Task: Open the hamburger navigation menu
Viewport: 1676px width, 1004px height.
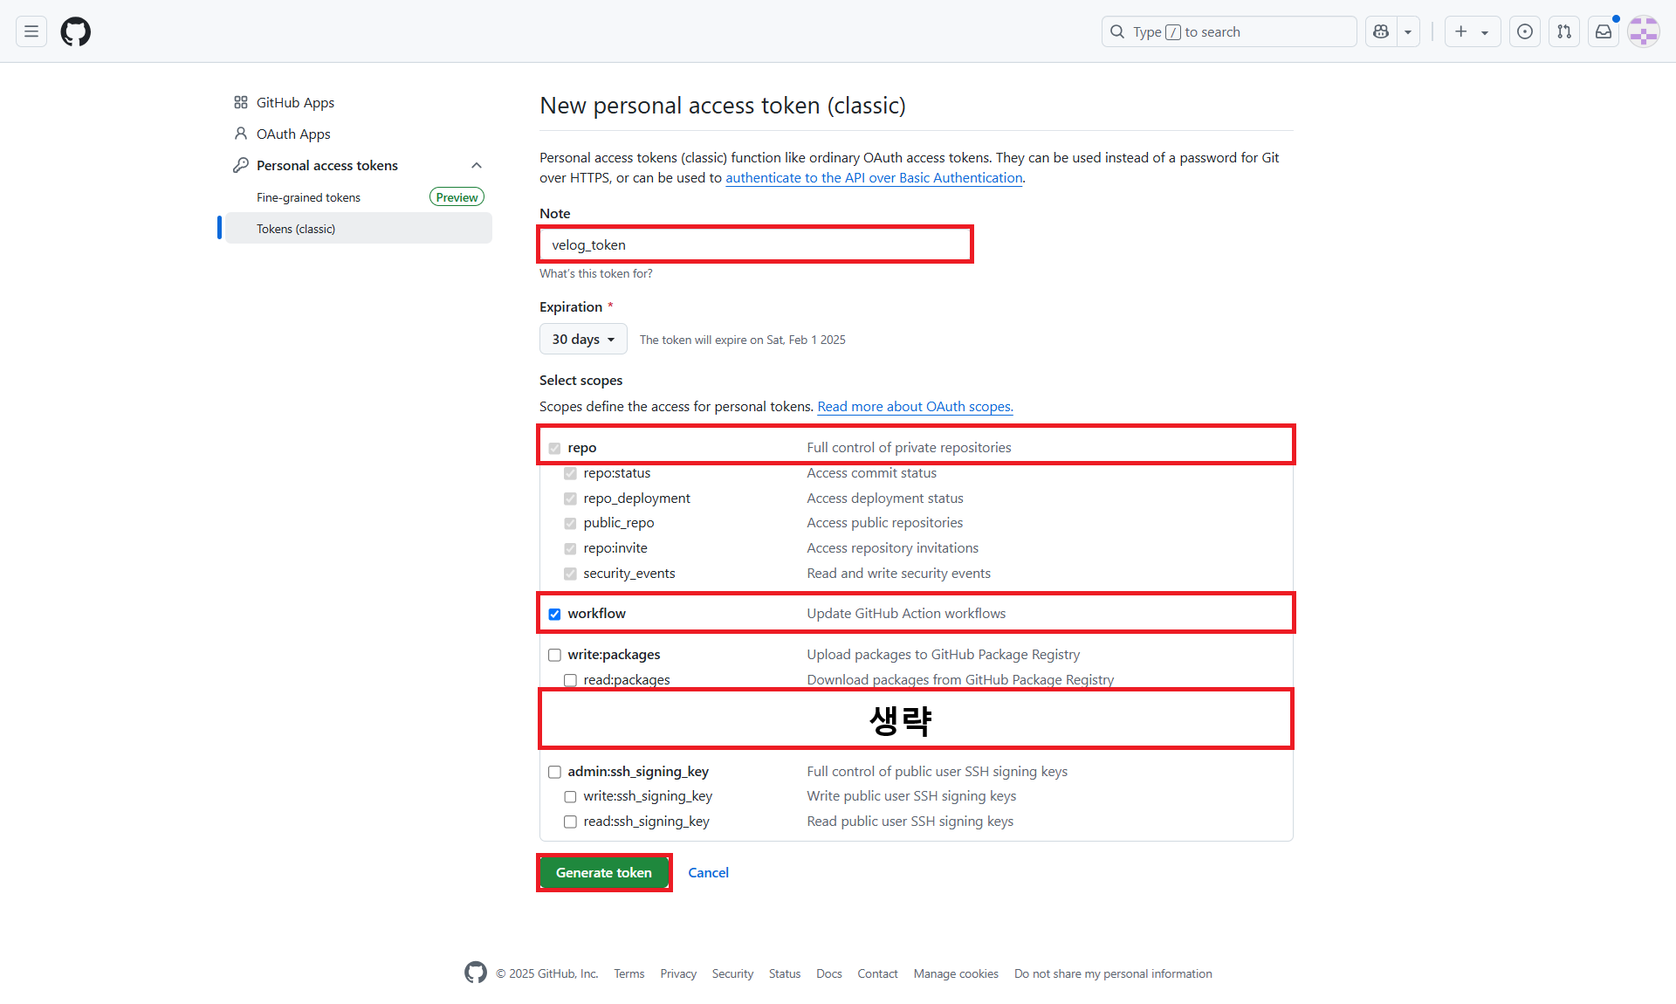Action: 31,32
